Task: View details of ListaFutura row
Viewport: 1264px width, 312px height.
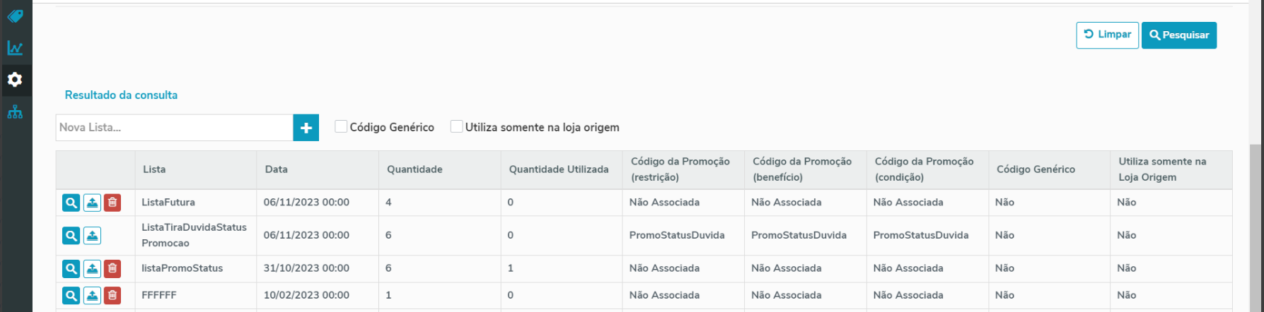Action: coord(71,203)
